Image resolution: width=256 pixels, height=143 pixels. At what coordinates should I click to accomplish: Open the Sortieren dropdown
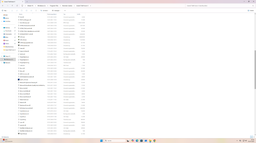coord(45,10)
